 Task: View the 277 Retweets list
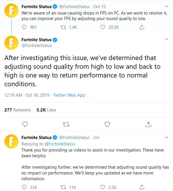click(17, 110)
